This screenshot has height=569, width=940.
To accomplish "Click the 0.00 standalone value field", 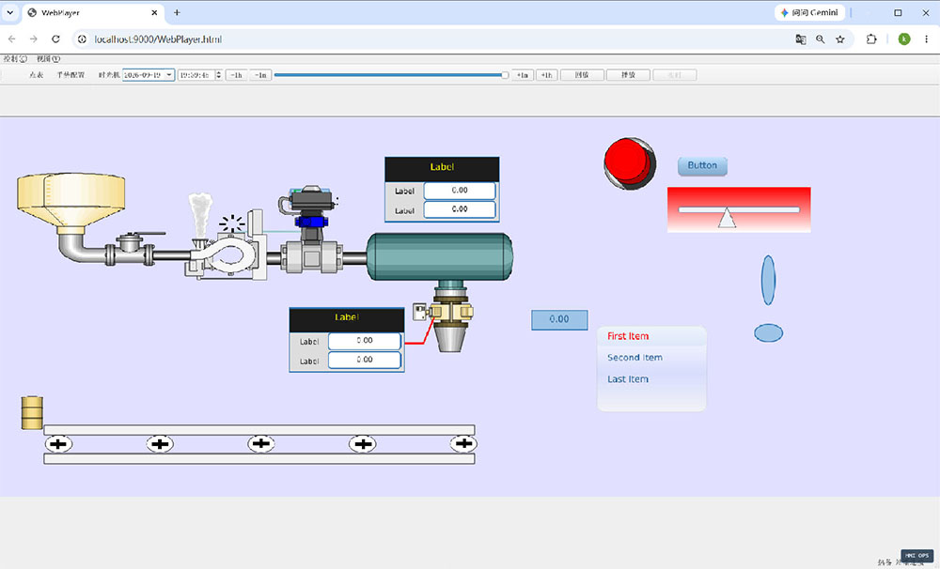I will (559, 320).
